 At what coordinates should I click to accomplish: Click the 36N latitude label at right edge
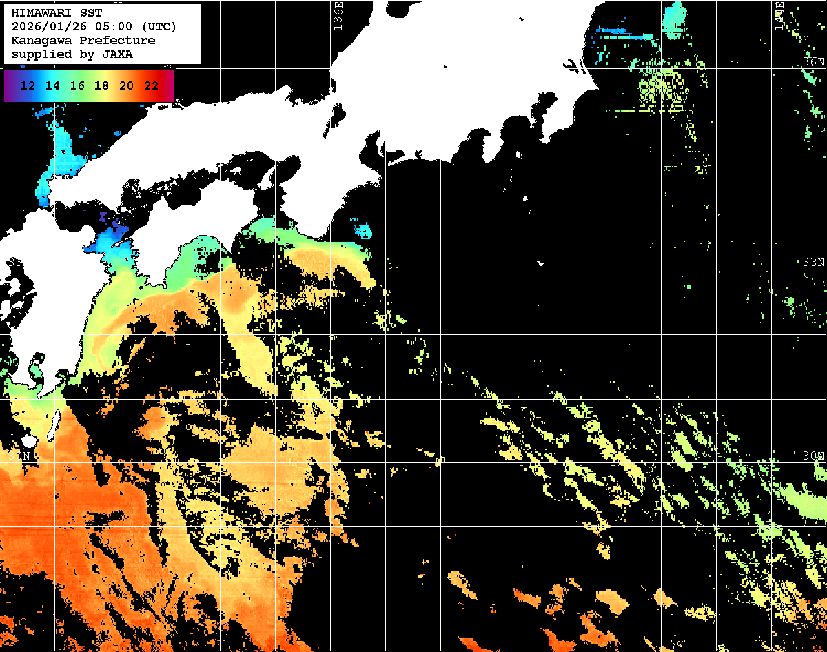[x=814, y=62]
